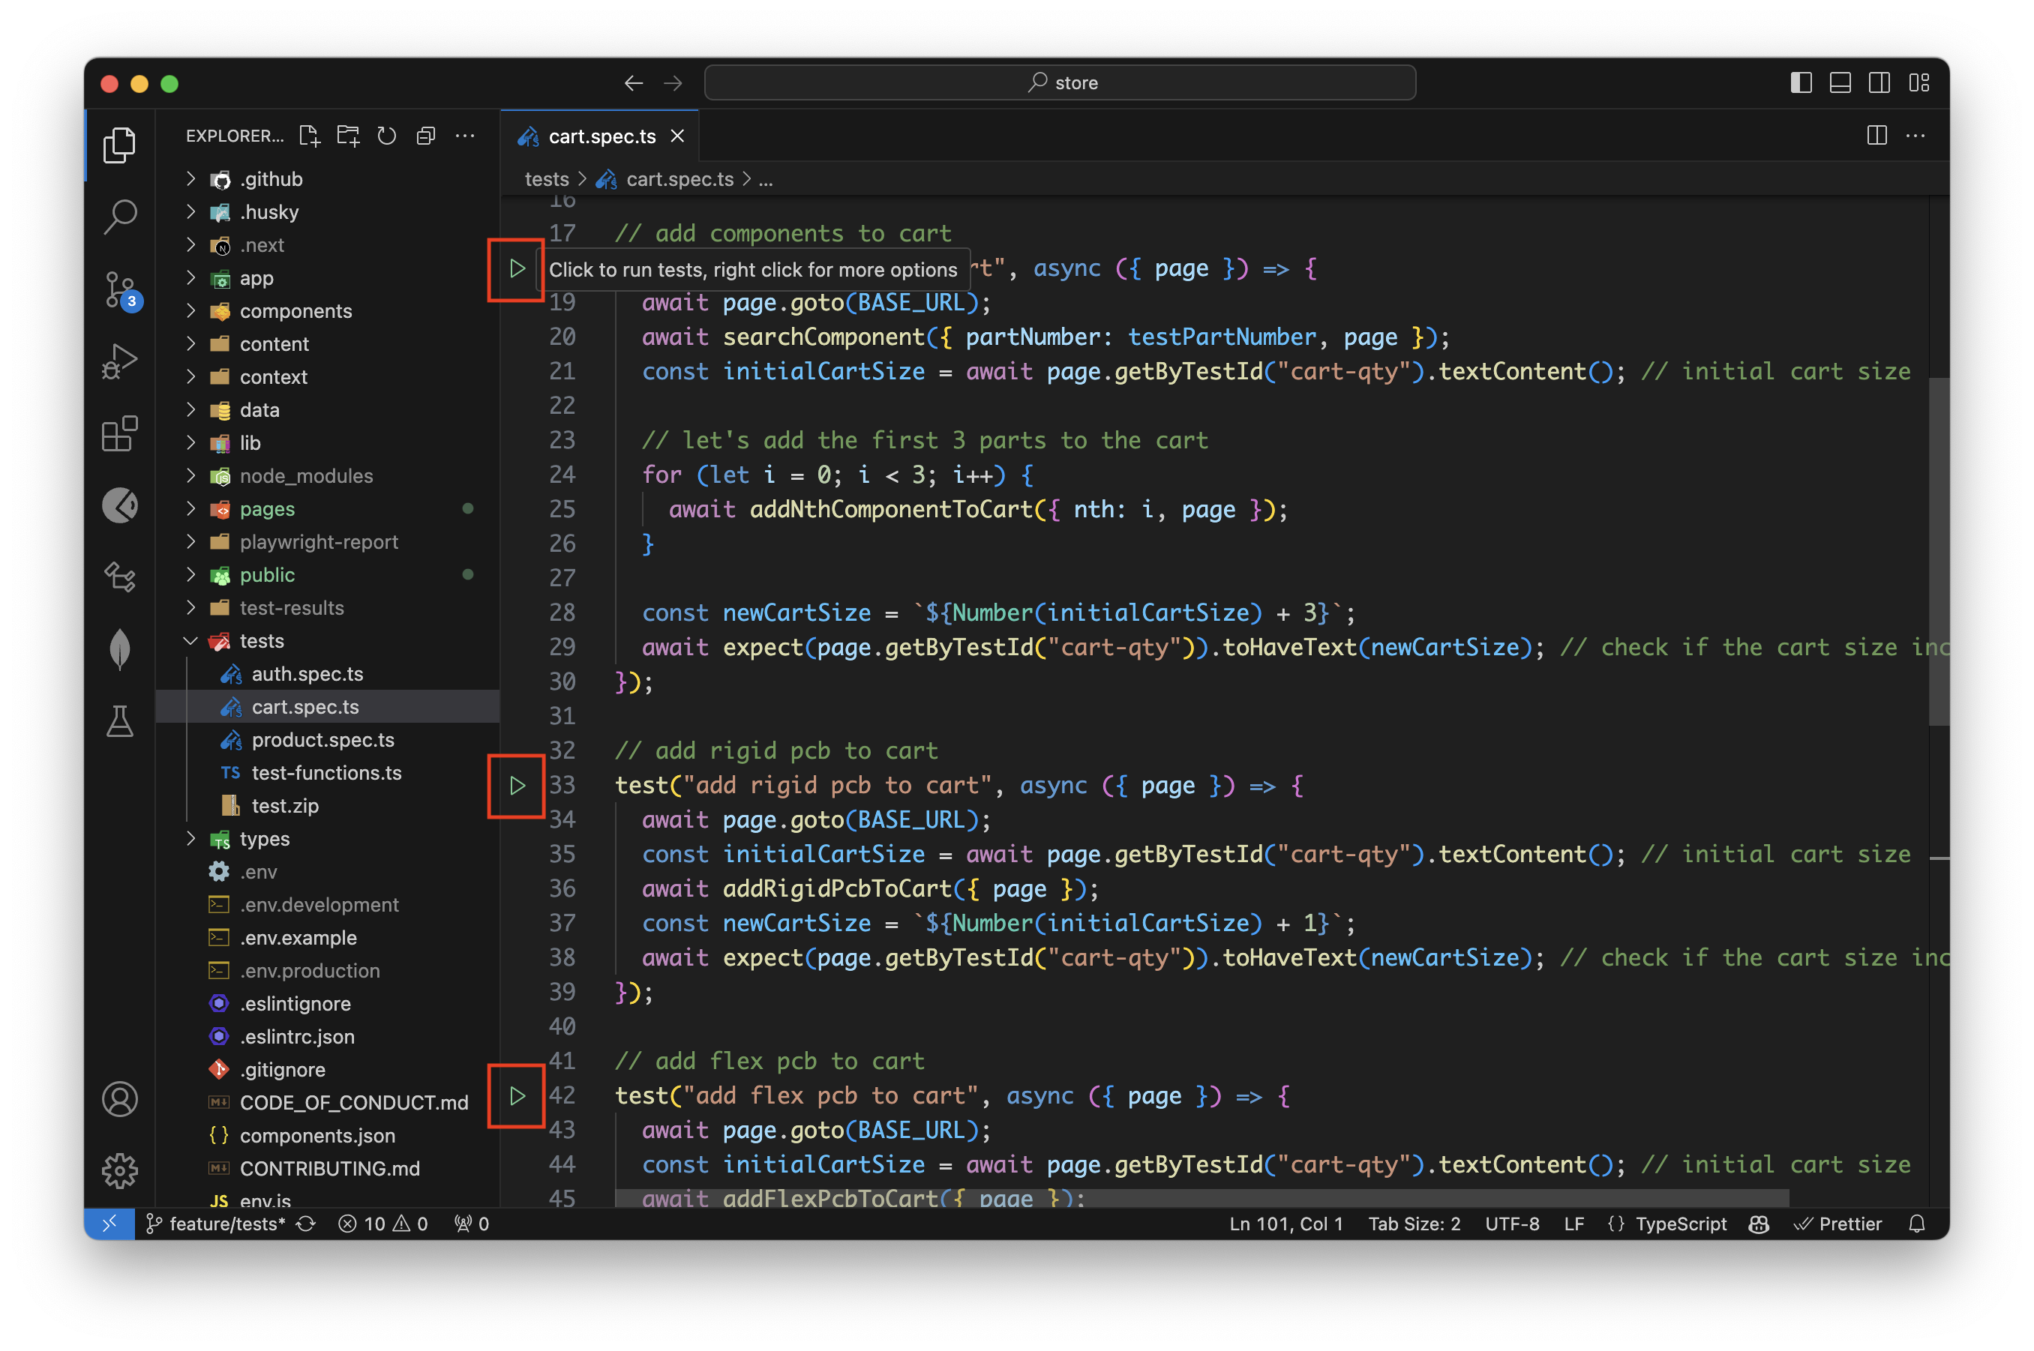
Task: Refresh the Explorer file tree
Action: tap(387, 135)
